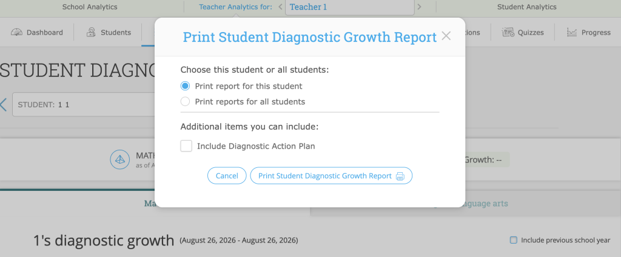The width and height of the screenshot is (621, 257).
Task: Click the diagnostic growth date range text
Action: point(239,241)
